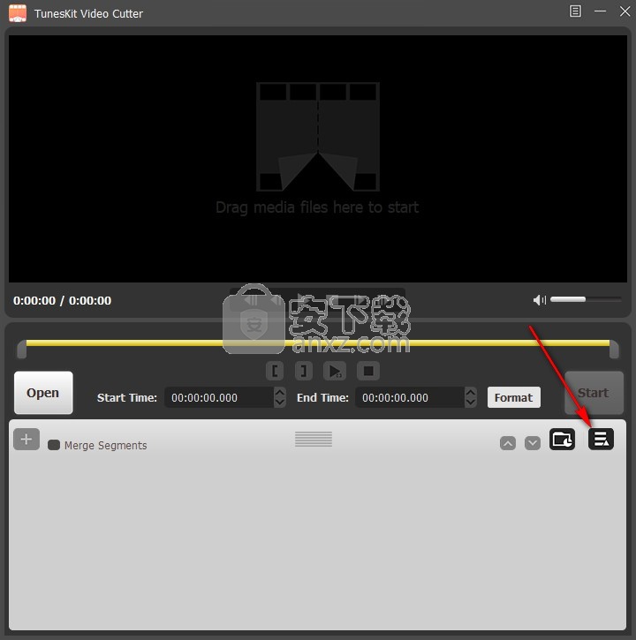Increase Start Time with up arrow

(280, 392)
